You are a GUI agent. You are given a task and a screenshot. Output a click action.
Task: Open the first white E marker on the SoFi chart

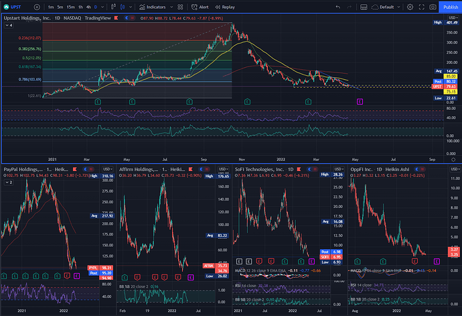(239, 262)
